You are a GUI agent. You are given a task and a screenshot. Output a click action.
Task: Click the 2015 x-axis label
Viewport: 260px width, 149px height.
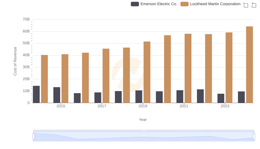pyautogui.click(x=61, y=106)
